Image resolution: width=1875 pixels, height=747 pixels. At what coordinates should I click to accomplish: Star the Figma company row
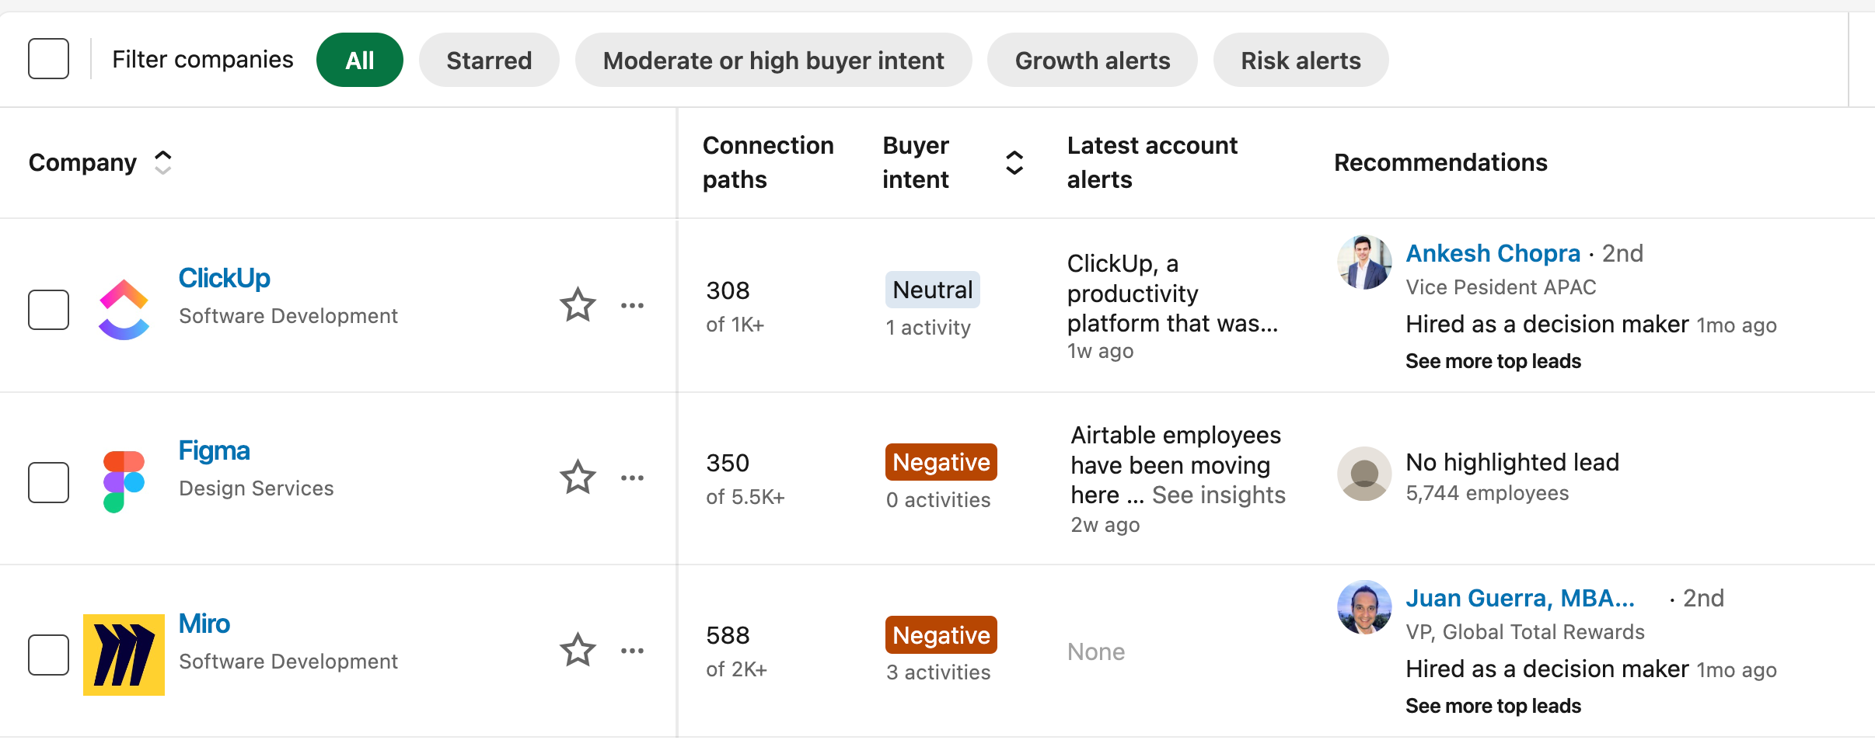[578, 478]
